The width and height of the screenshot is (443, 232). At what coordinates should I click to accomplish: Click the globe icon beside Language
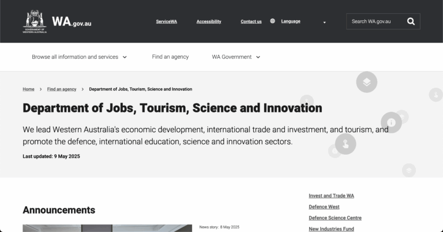click(x=272, y=21)
